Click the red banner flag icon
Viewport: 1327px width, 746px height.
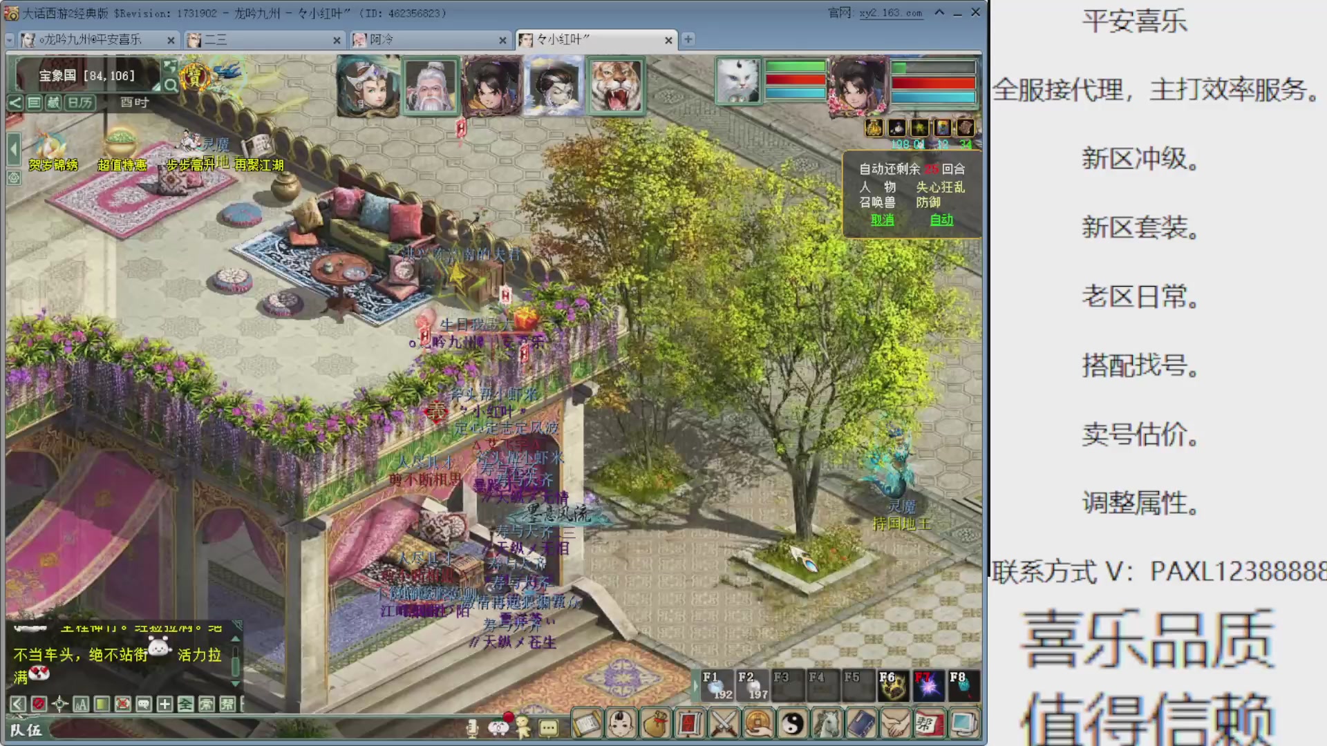[x=690, y=724]
